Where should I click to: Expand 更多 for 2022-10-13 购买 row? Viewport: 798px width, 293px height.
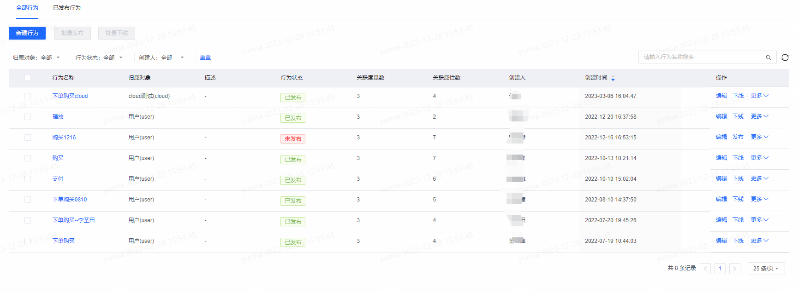click(759, 158)
